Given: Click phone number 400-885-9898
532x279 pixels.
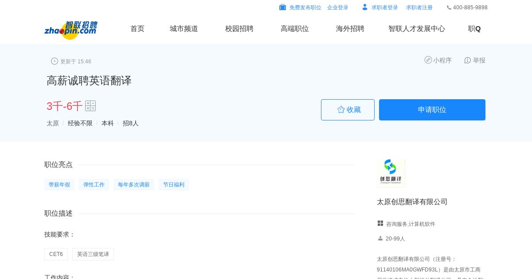Looking at the screenshot, I should (x=470, y=8).
